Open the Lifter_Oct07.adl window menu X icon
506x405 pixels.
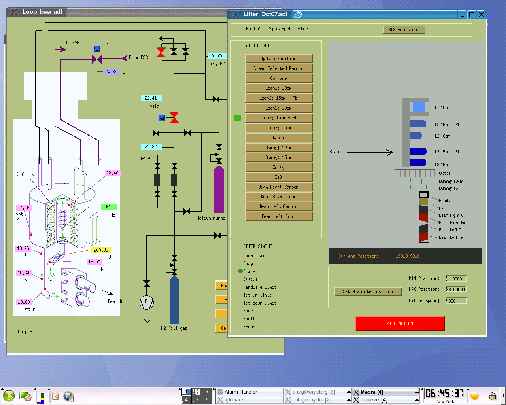(x=235, y=14)
